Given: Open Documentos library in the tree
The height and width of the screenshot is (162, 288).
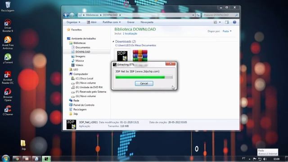Looking at the screenshot, I should [x=83, y=47].
